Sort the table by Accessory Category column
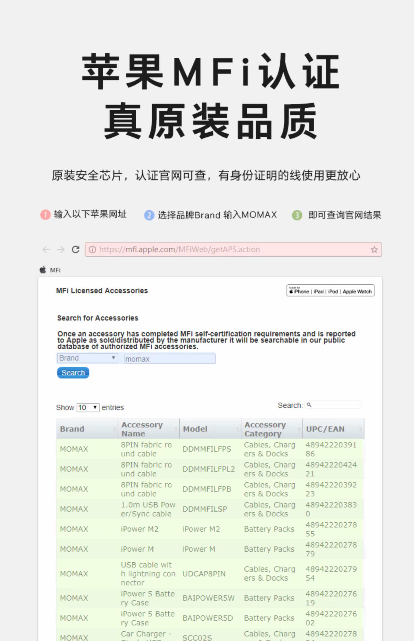The width and height of the screenshot is (414, 641). pos(272,429)
